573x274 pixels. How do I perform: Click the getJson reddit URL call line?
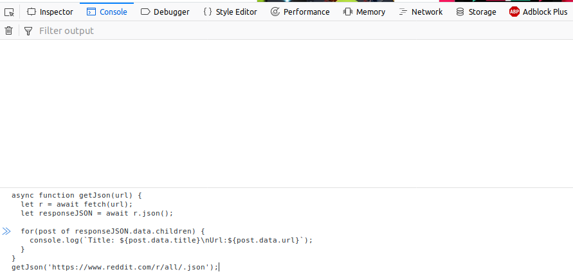(114, 268)
